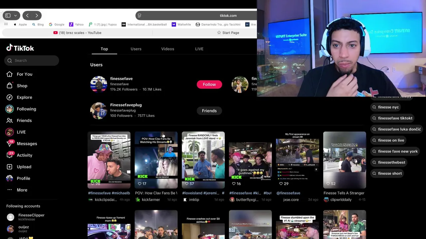Open the Yupoo bookmark icon

point(91,24)
